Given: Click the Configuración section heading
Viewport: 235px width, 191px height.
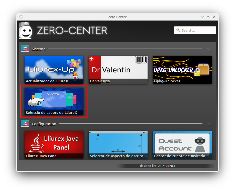Looking at the screenshot, I should pyautogui.click(x=44, y=124).
